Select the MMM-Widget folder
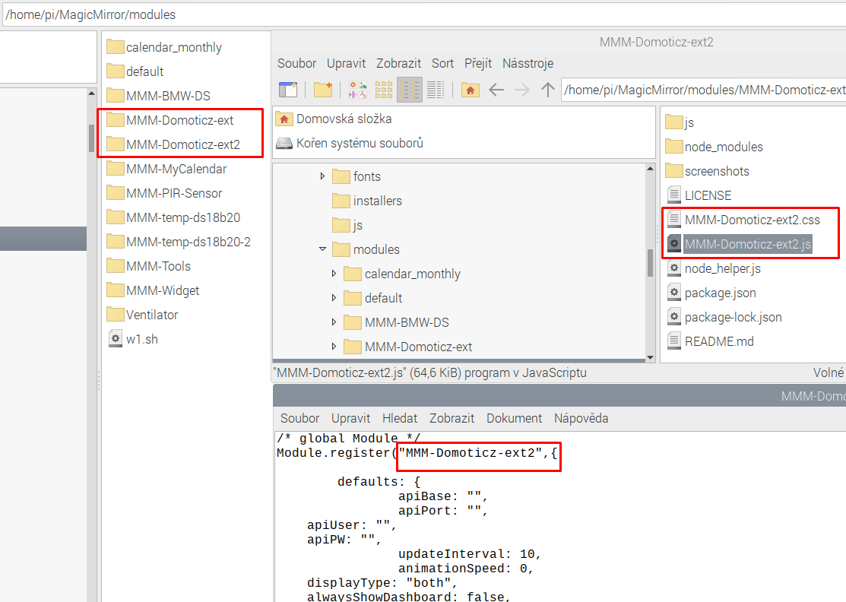846x602 pixels. pos(154,290)
